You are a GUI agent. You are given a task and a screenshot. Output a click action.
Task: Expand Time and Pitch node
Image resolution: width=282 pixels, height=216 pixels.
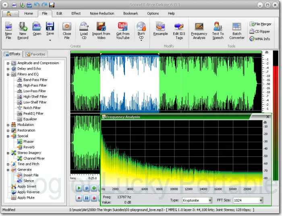tap(8, 164)
